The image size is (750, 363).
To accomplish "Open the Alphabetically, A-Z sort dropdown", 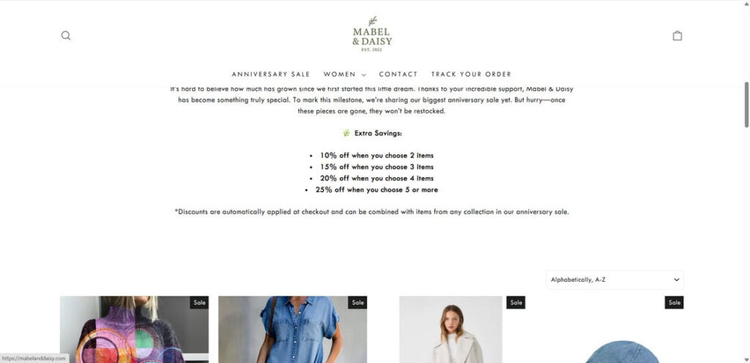I will click(x=615, y=280).
